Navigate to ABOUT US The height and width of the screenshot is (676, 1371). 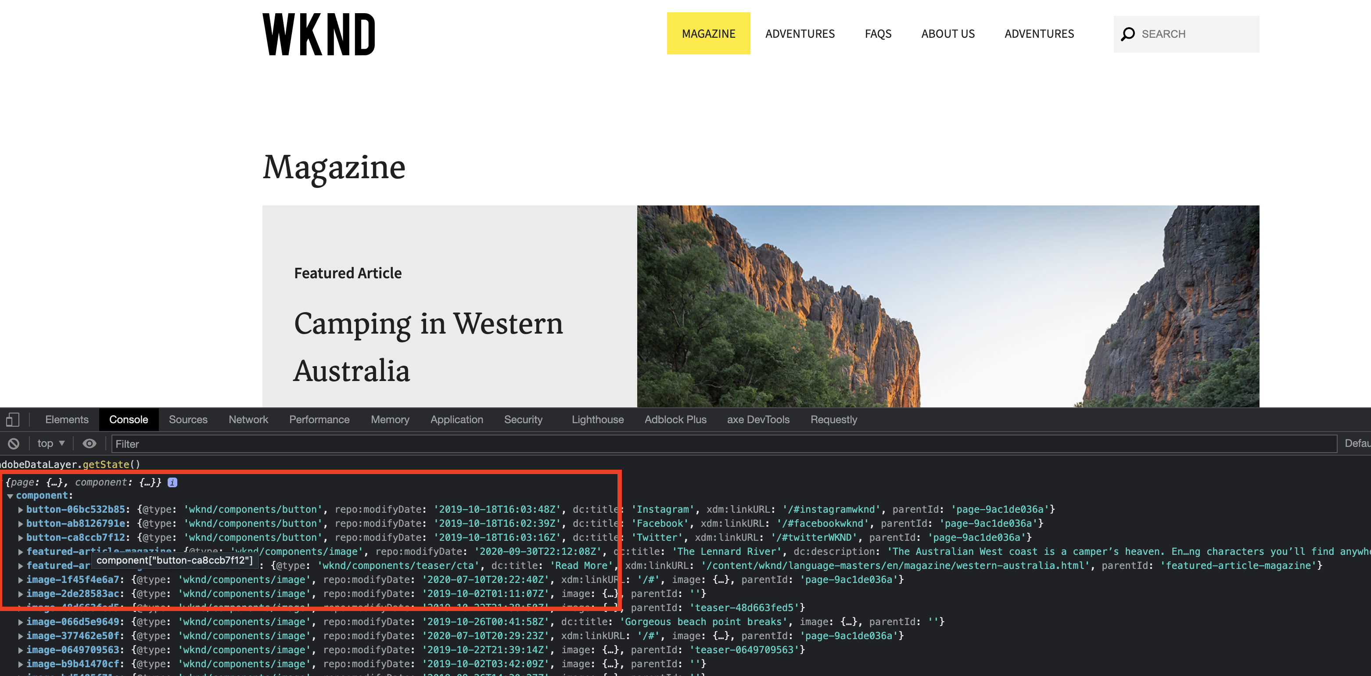click(x=948, y=33)
